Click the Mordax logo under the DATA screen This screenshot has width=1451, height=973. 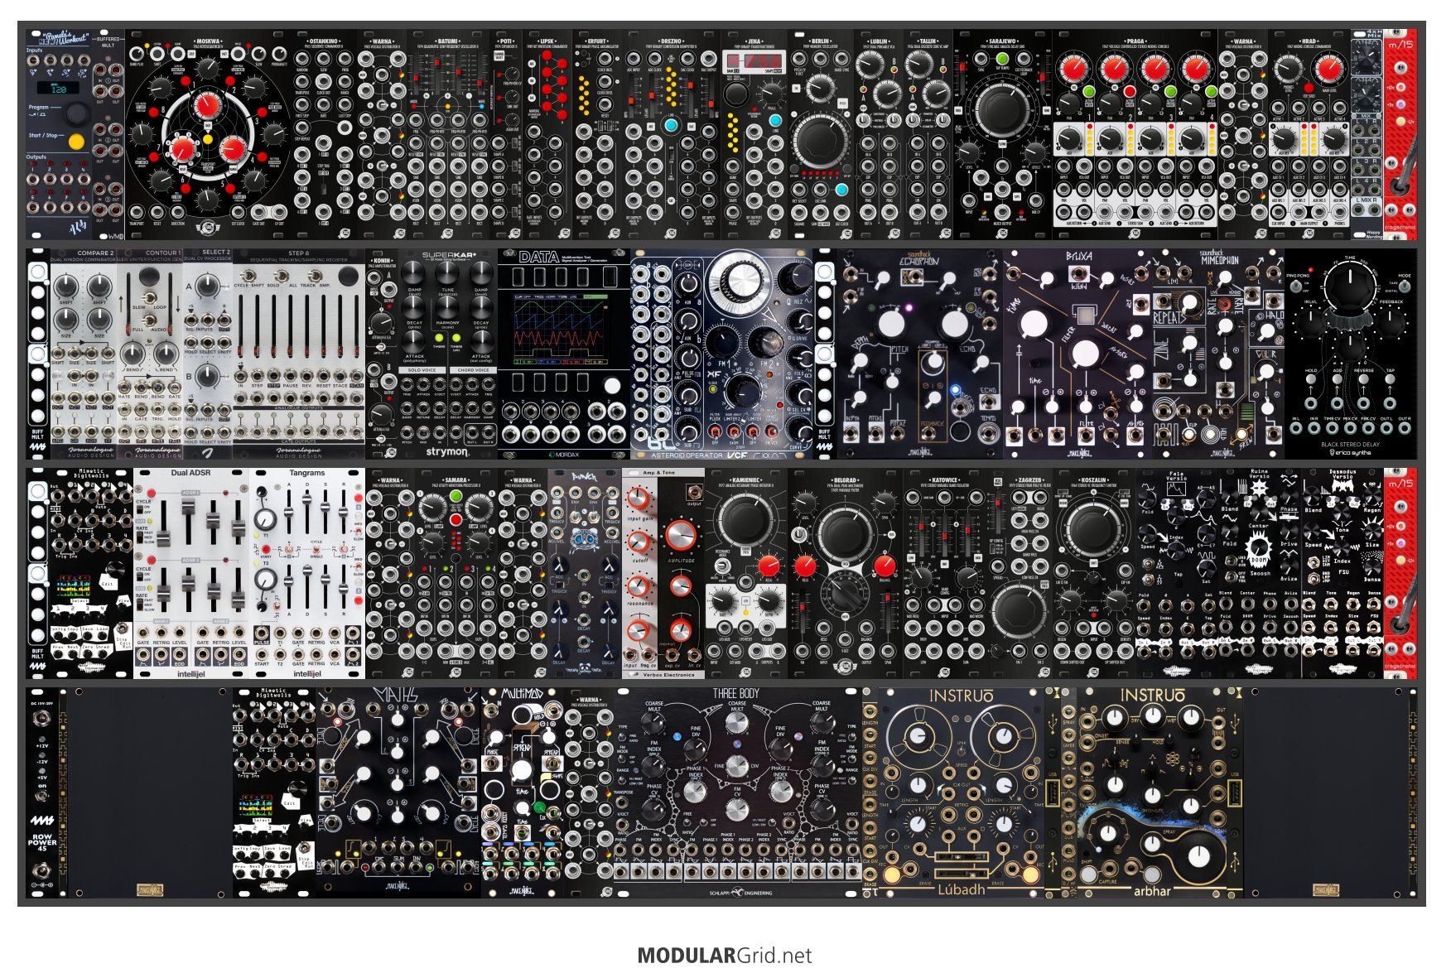(x=563, y=455)
